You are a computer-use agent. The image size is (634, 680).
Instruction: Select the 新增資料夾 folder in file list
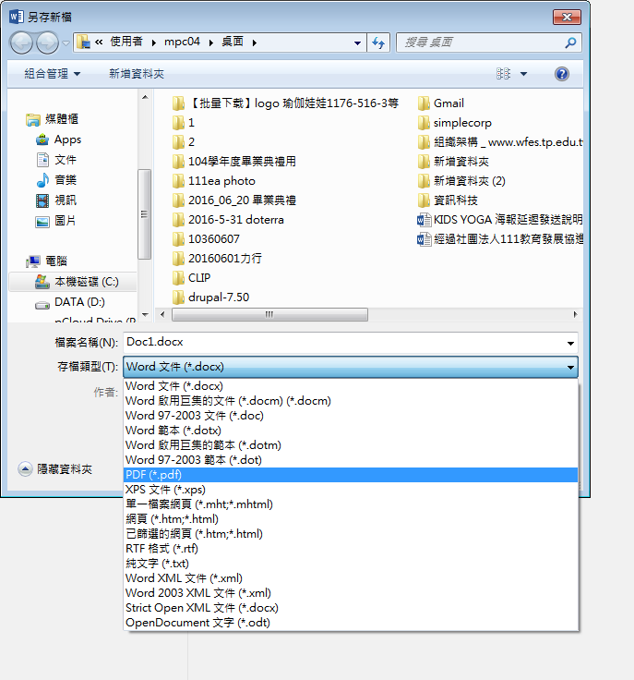[x=453, y=162]
